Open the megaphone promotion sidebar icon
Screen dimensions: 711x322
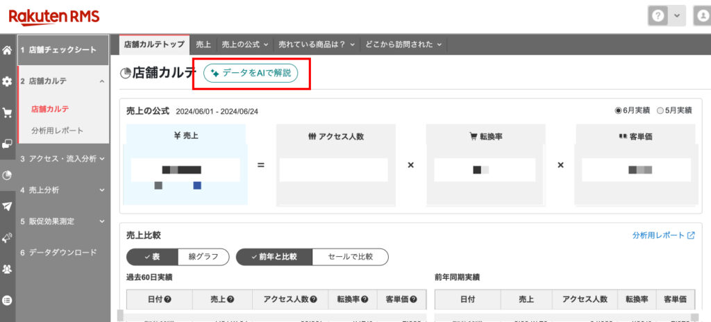(x=7, y=237)
